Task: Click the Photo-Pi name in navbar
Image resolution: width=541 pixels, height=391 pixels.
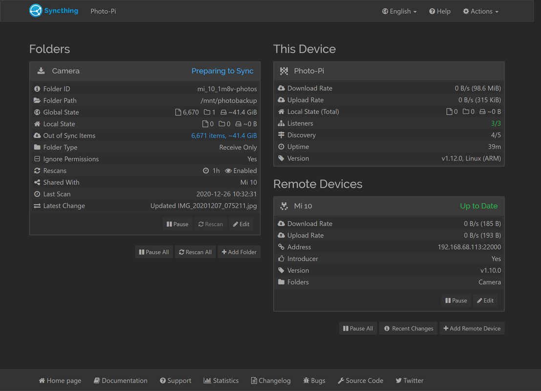Action: pos(103,11)
